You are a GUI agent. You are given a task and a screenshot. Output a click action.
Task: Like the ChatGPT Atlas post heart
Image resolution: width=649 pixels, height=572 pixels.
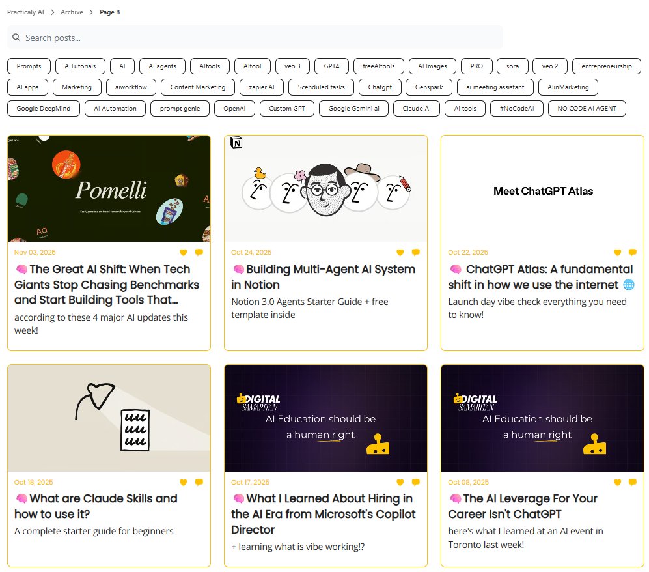pos(618,252)
